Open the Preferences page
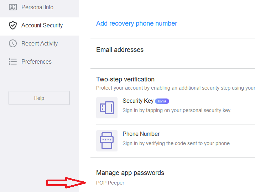The height and width of the screenshot is (192, 255). 40,62
